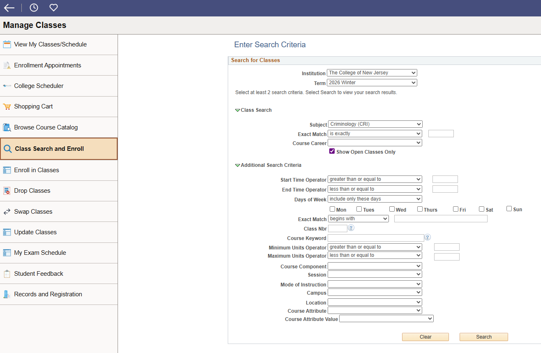This screenshot has width=541, height=353.
Task: Uncheck Show Open Classes Only
Action: click(332, 151)
